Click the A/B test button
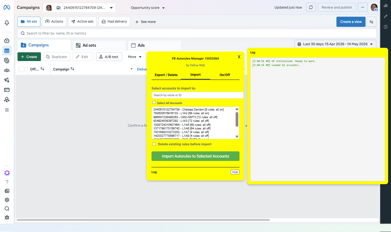Image resolution: width=391 pixels, height=232 pixels. (109, 57)
